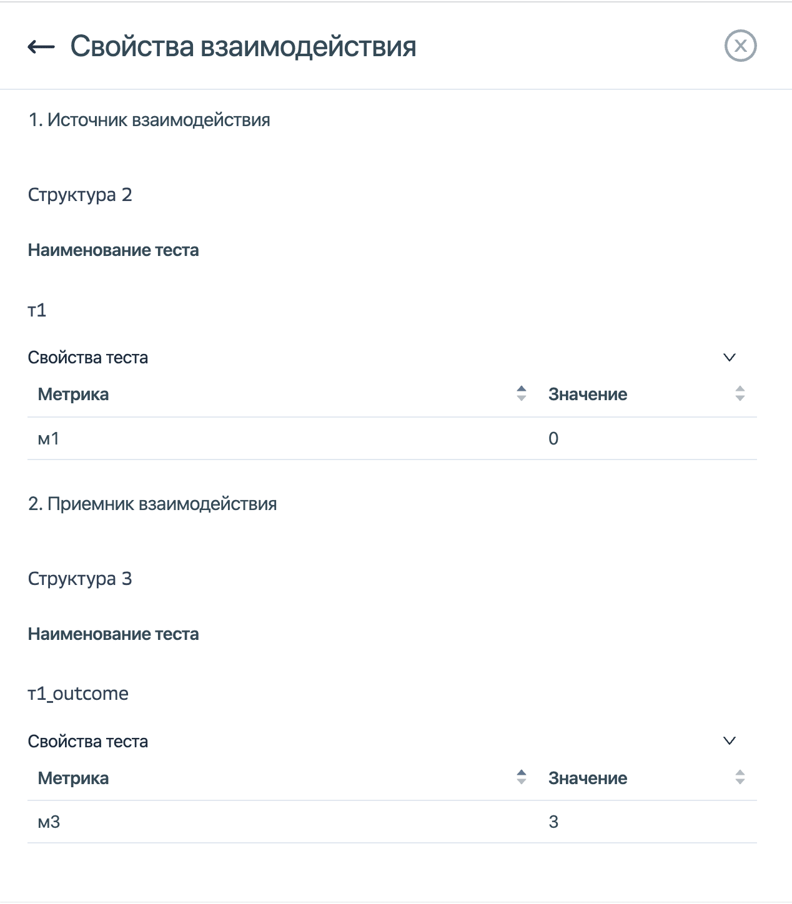
Task: Click the sort icon for Метрика in Приемник table
Action: (520, 778)
